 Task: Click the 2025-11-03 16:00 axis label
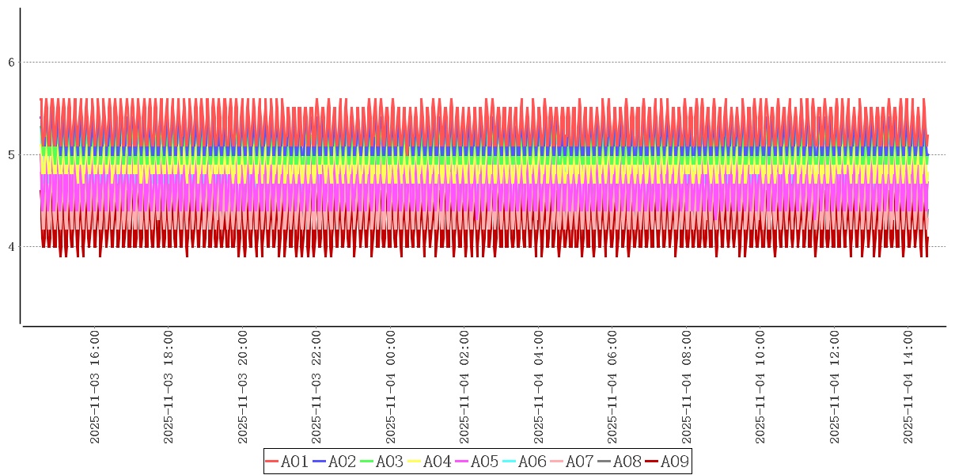click(x=95, y=387)
